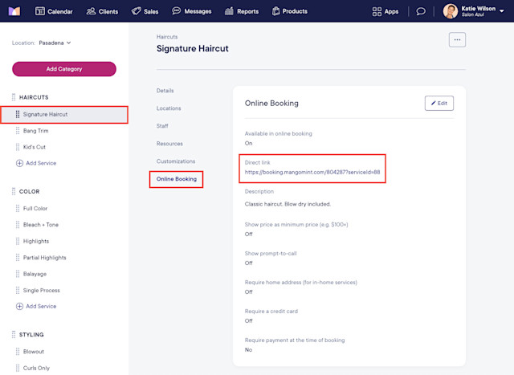This screenshot has width=514, height=375.
Task: Click the Signature Haircut page heading
Action: tap(193, 48)
